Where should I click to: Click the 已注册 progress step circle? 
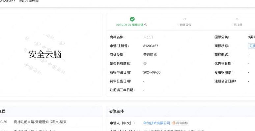237,19
